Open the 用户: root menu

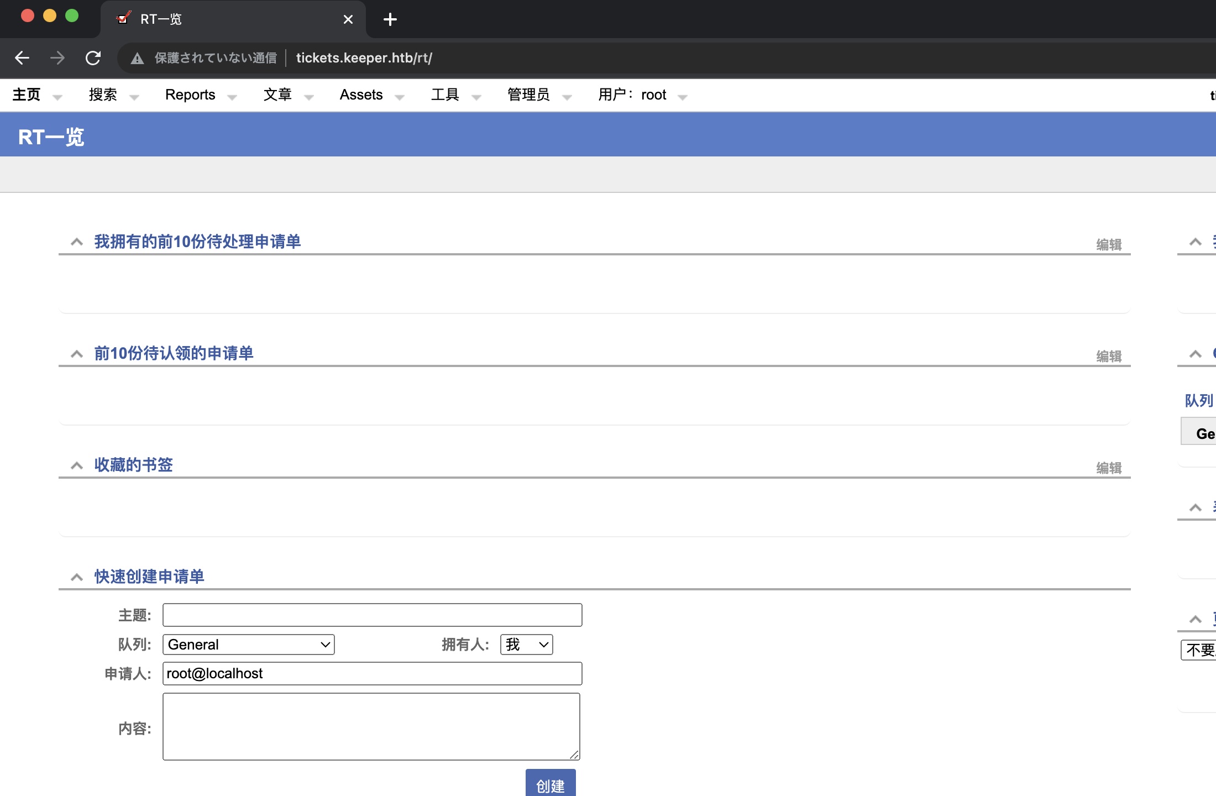(632, 95)
